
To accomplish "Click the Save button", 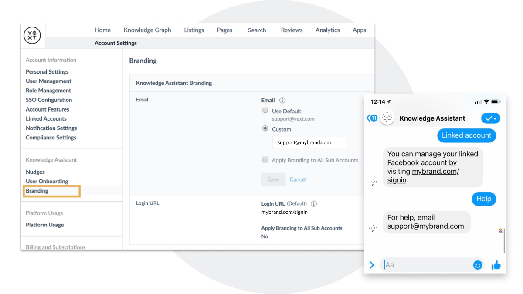I will [273, 179].
